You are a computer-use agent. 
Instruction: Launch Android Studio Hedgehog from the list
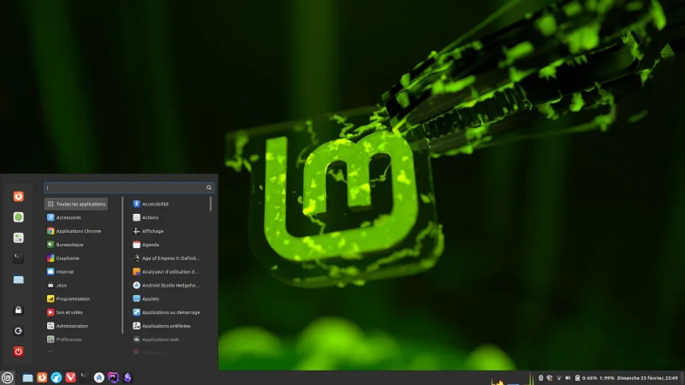(x=169, y=285)
